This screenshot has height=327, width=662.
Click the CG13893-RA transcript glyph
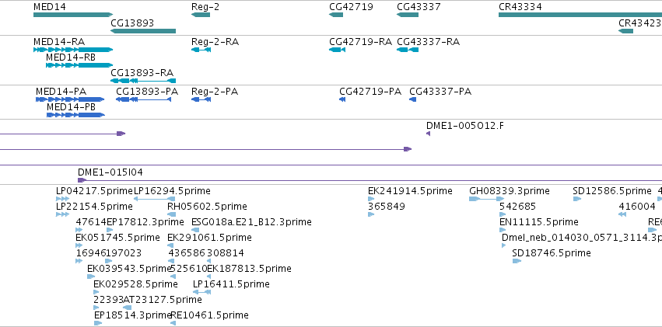point(143,81)
